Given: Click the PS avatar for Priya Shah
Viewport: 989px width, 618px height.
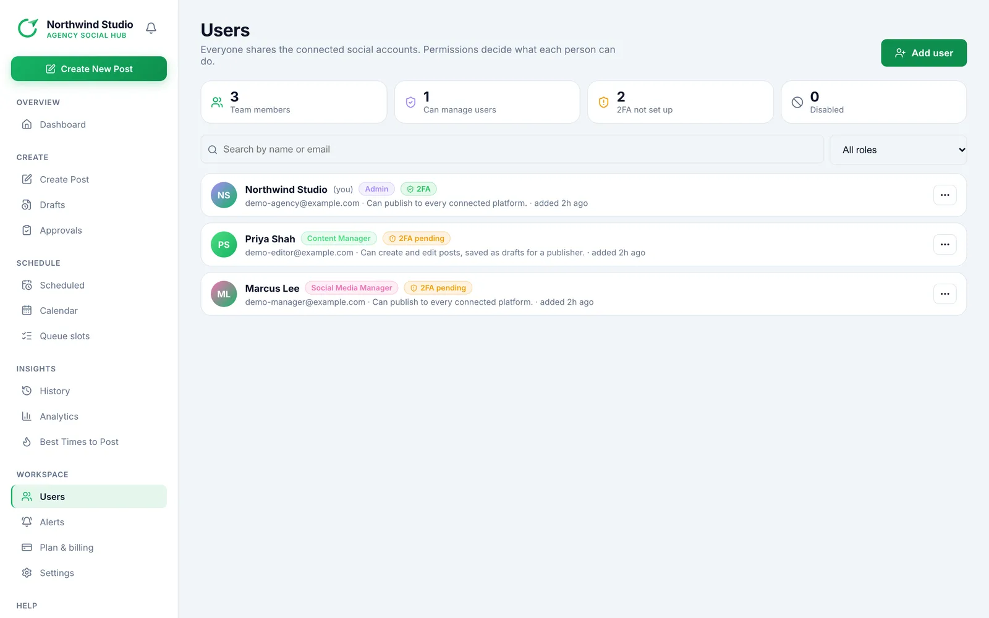Looking at the screenshot, I should (x=224, y=245).
